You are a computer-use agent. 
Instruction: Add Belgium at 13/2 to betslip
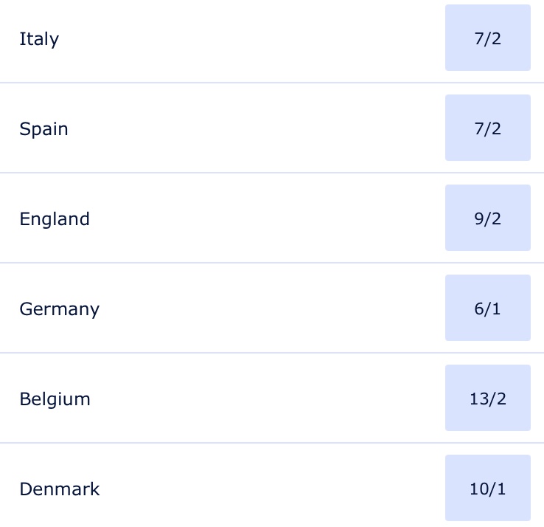tap(487, 399)
